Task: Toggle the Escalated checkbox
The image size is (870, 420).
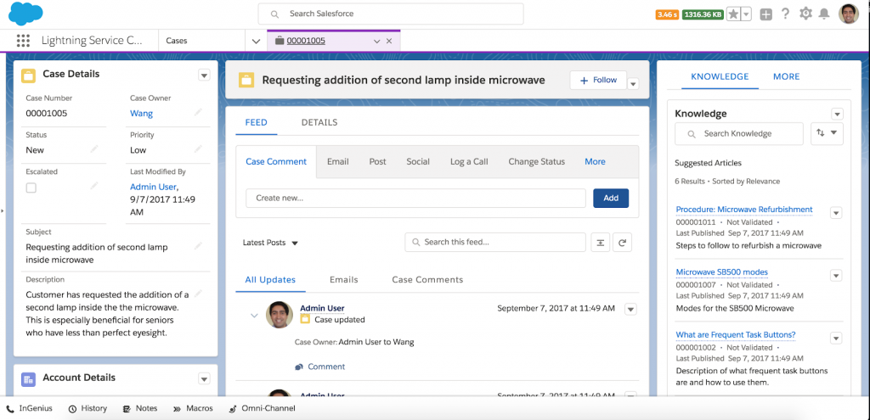Action: (31, 188)
